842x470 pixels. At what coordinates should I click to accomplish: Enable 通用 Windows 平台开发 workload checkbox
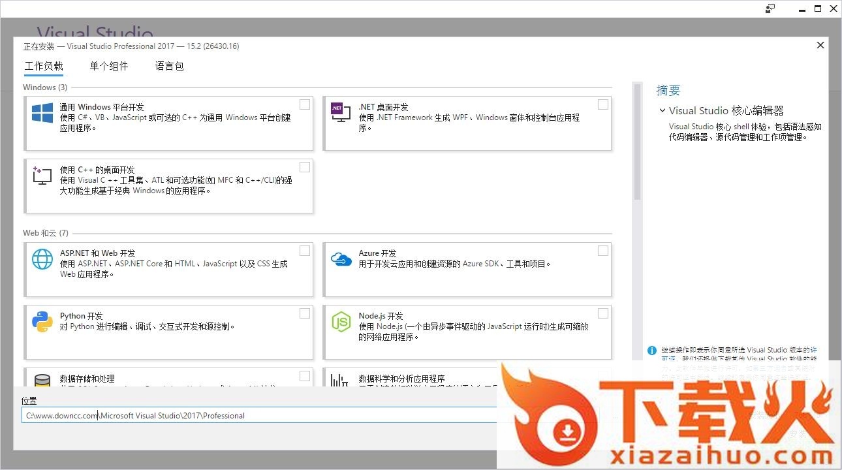(x=305, y=104)
